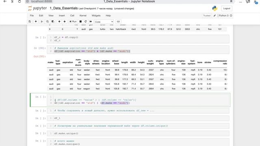The width and height of the screenshot is (260, 146).
Task: Click the df_new comment cell
Action: point(138,111)
